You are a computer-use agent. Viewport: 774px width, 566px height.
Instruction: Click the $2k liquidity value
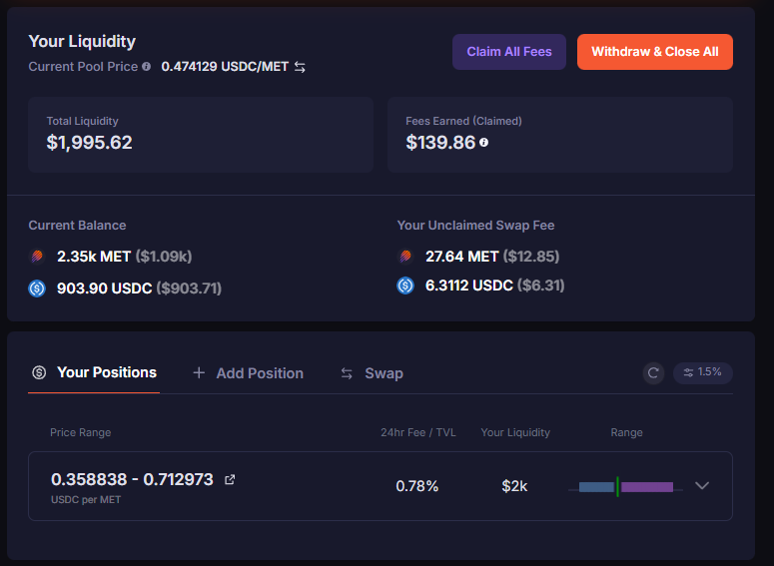pos(514,486)
